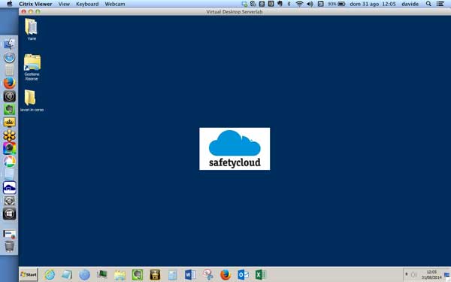Viewport: 451px width, 282px height.
Task: Click the battery status indicator
Action: (337, 4)
